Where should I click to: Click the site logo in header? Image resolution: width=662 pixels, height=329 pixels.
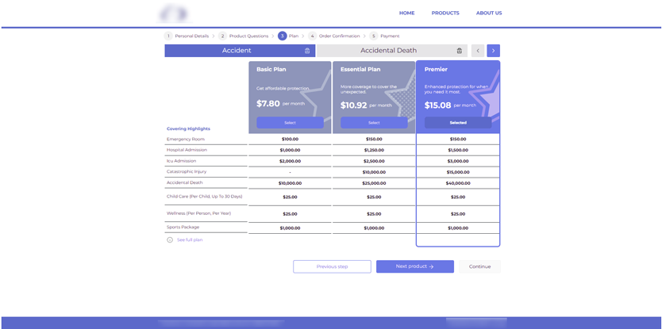click(173, 13)
